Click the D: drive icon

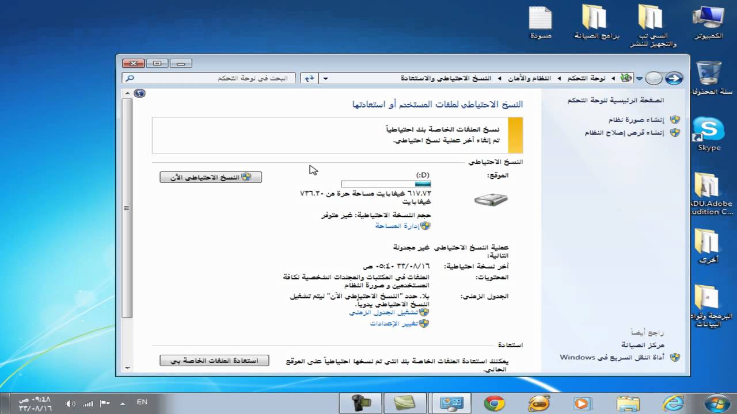click(491, 200)
